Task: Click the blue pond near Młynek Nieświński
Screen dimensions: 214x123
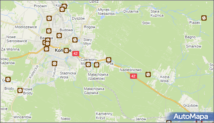Action: coord(102,17)
